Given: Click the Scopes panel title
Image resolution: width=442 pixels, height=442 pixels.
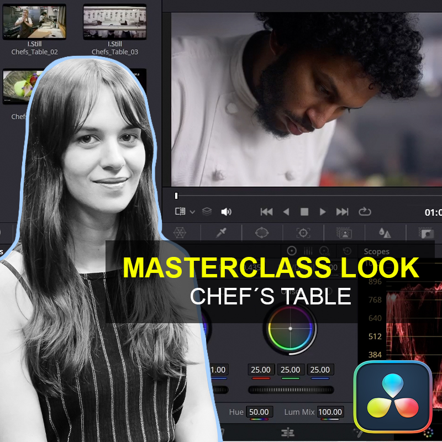Looking at the screenshot, I should [x=376, y=251].
